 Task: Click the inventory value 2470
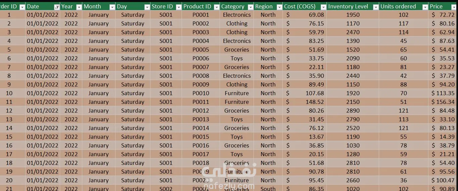(x=353, y=32)
